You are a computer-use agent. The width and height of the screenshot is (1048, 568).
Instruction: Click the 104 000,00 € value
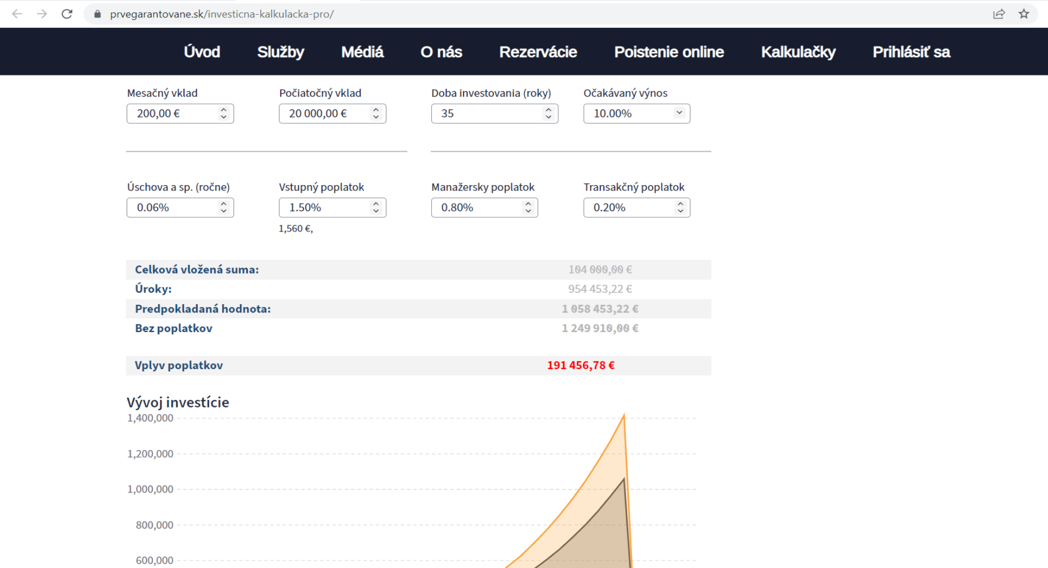pyautogui.click(x=600, y=270)
